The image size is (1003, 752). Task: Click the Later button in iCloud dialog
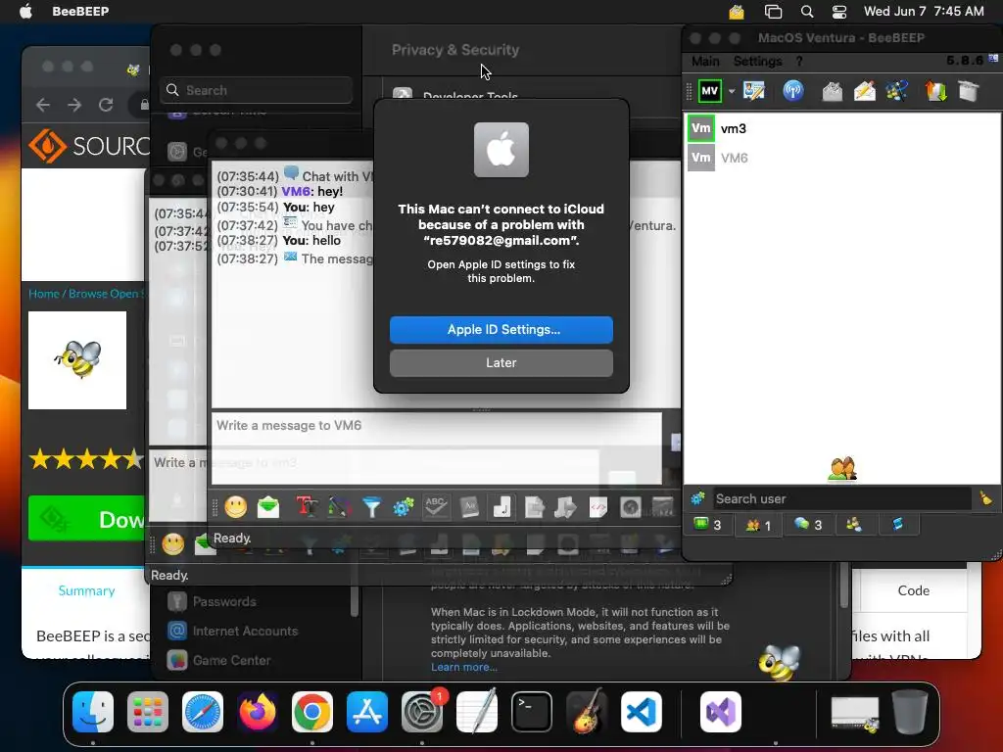[501, 362]
